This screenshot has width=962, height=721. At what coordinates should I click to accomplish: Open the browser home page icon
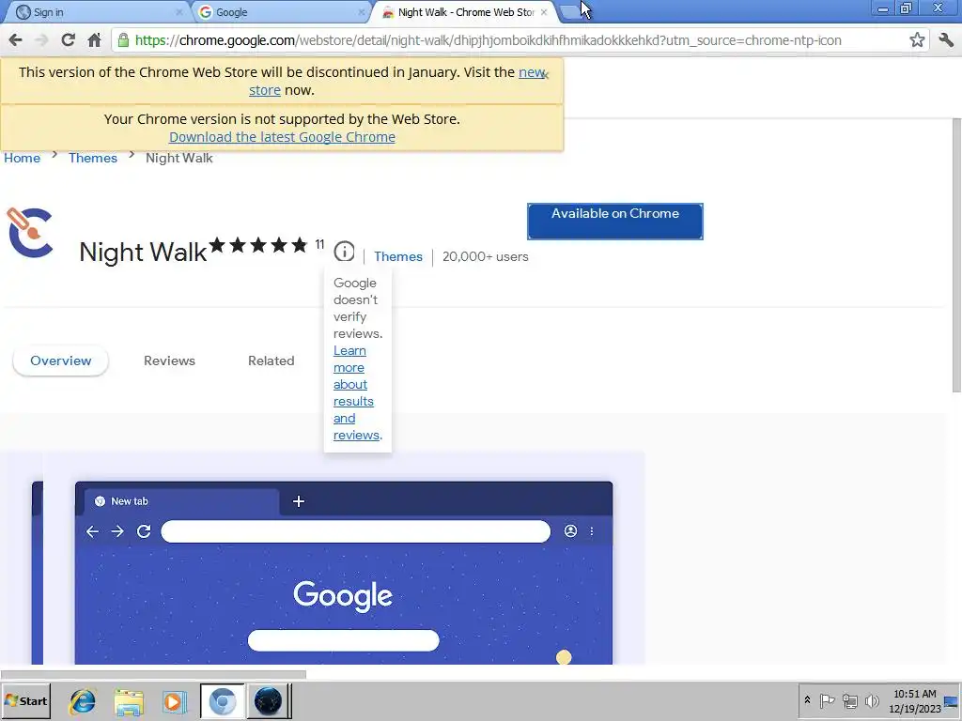pos(94,40)
